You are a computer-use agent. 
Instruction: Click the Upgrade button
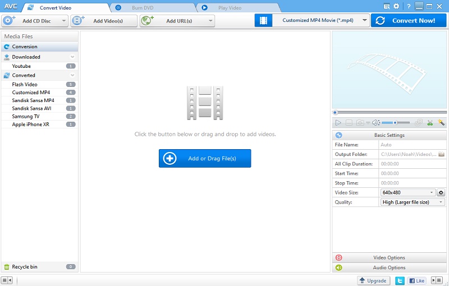(373, 280)
